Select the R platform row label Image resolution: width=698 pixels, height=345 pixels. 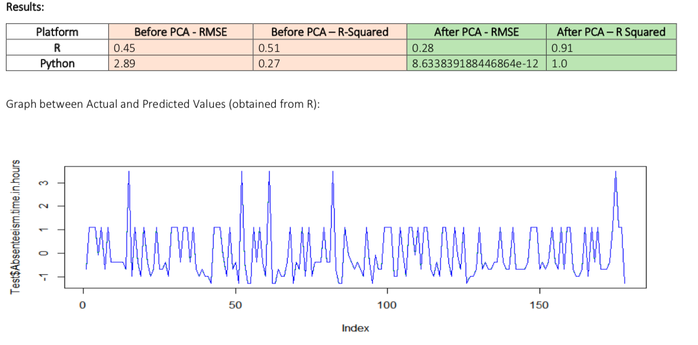pyautogui.click(x=57, y=47)
